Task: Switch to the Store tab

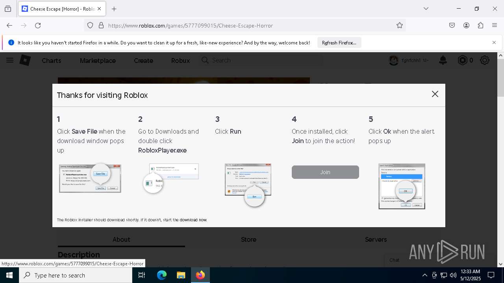Action: pos(248,239)
